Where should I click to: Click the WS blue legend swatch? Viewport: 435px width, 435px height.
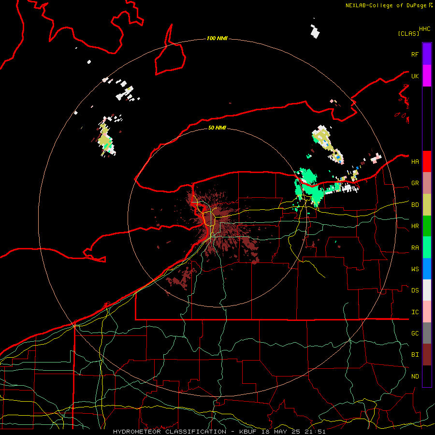427,269
